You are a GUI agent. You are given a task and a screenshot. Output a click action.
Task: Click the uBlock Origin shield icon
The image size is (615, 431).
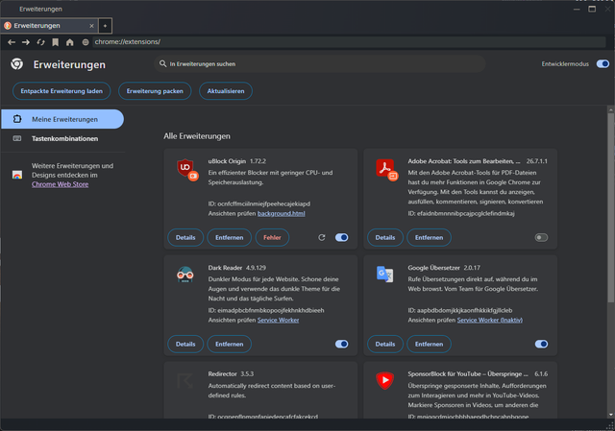pyautogui.click(x=186, y=170)
